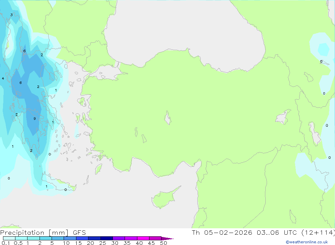Click the legend label "25"

[103, 243]
